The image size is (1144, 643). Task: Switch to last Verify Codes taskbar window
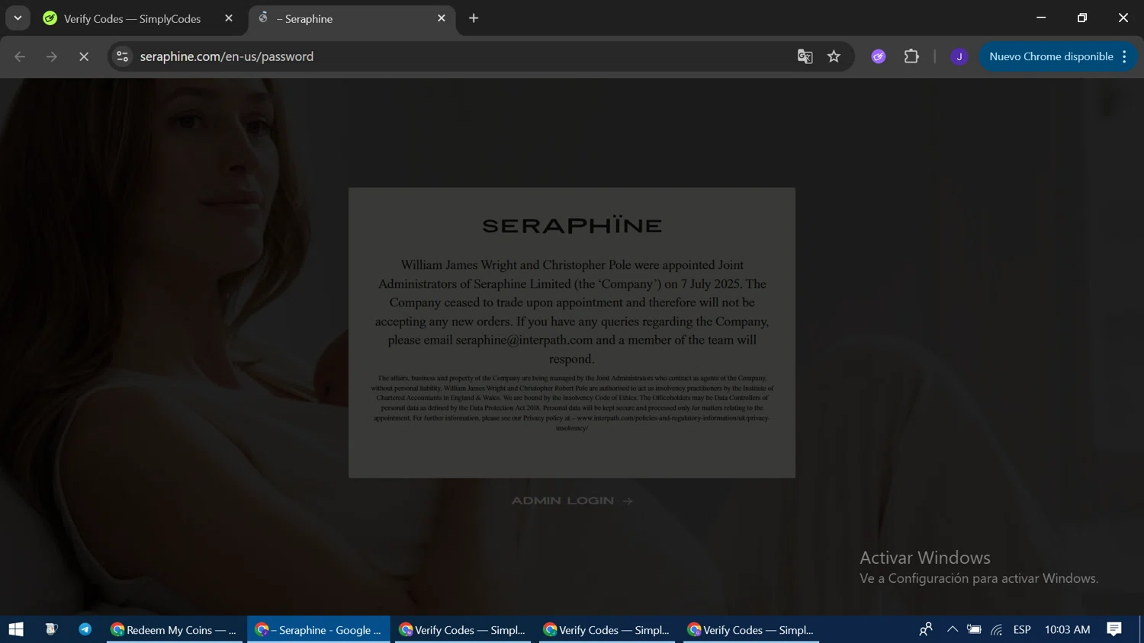[x=751, y=629]
